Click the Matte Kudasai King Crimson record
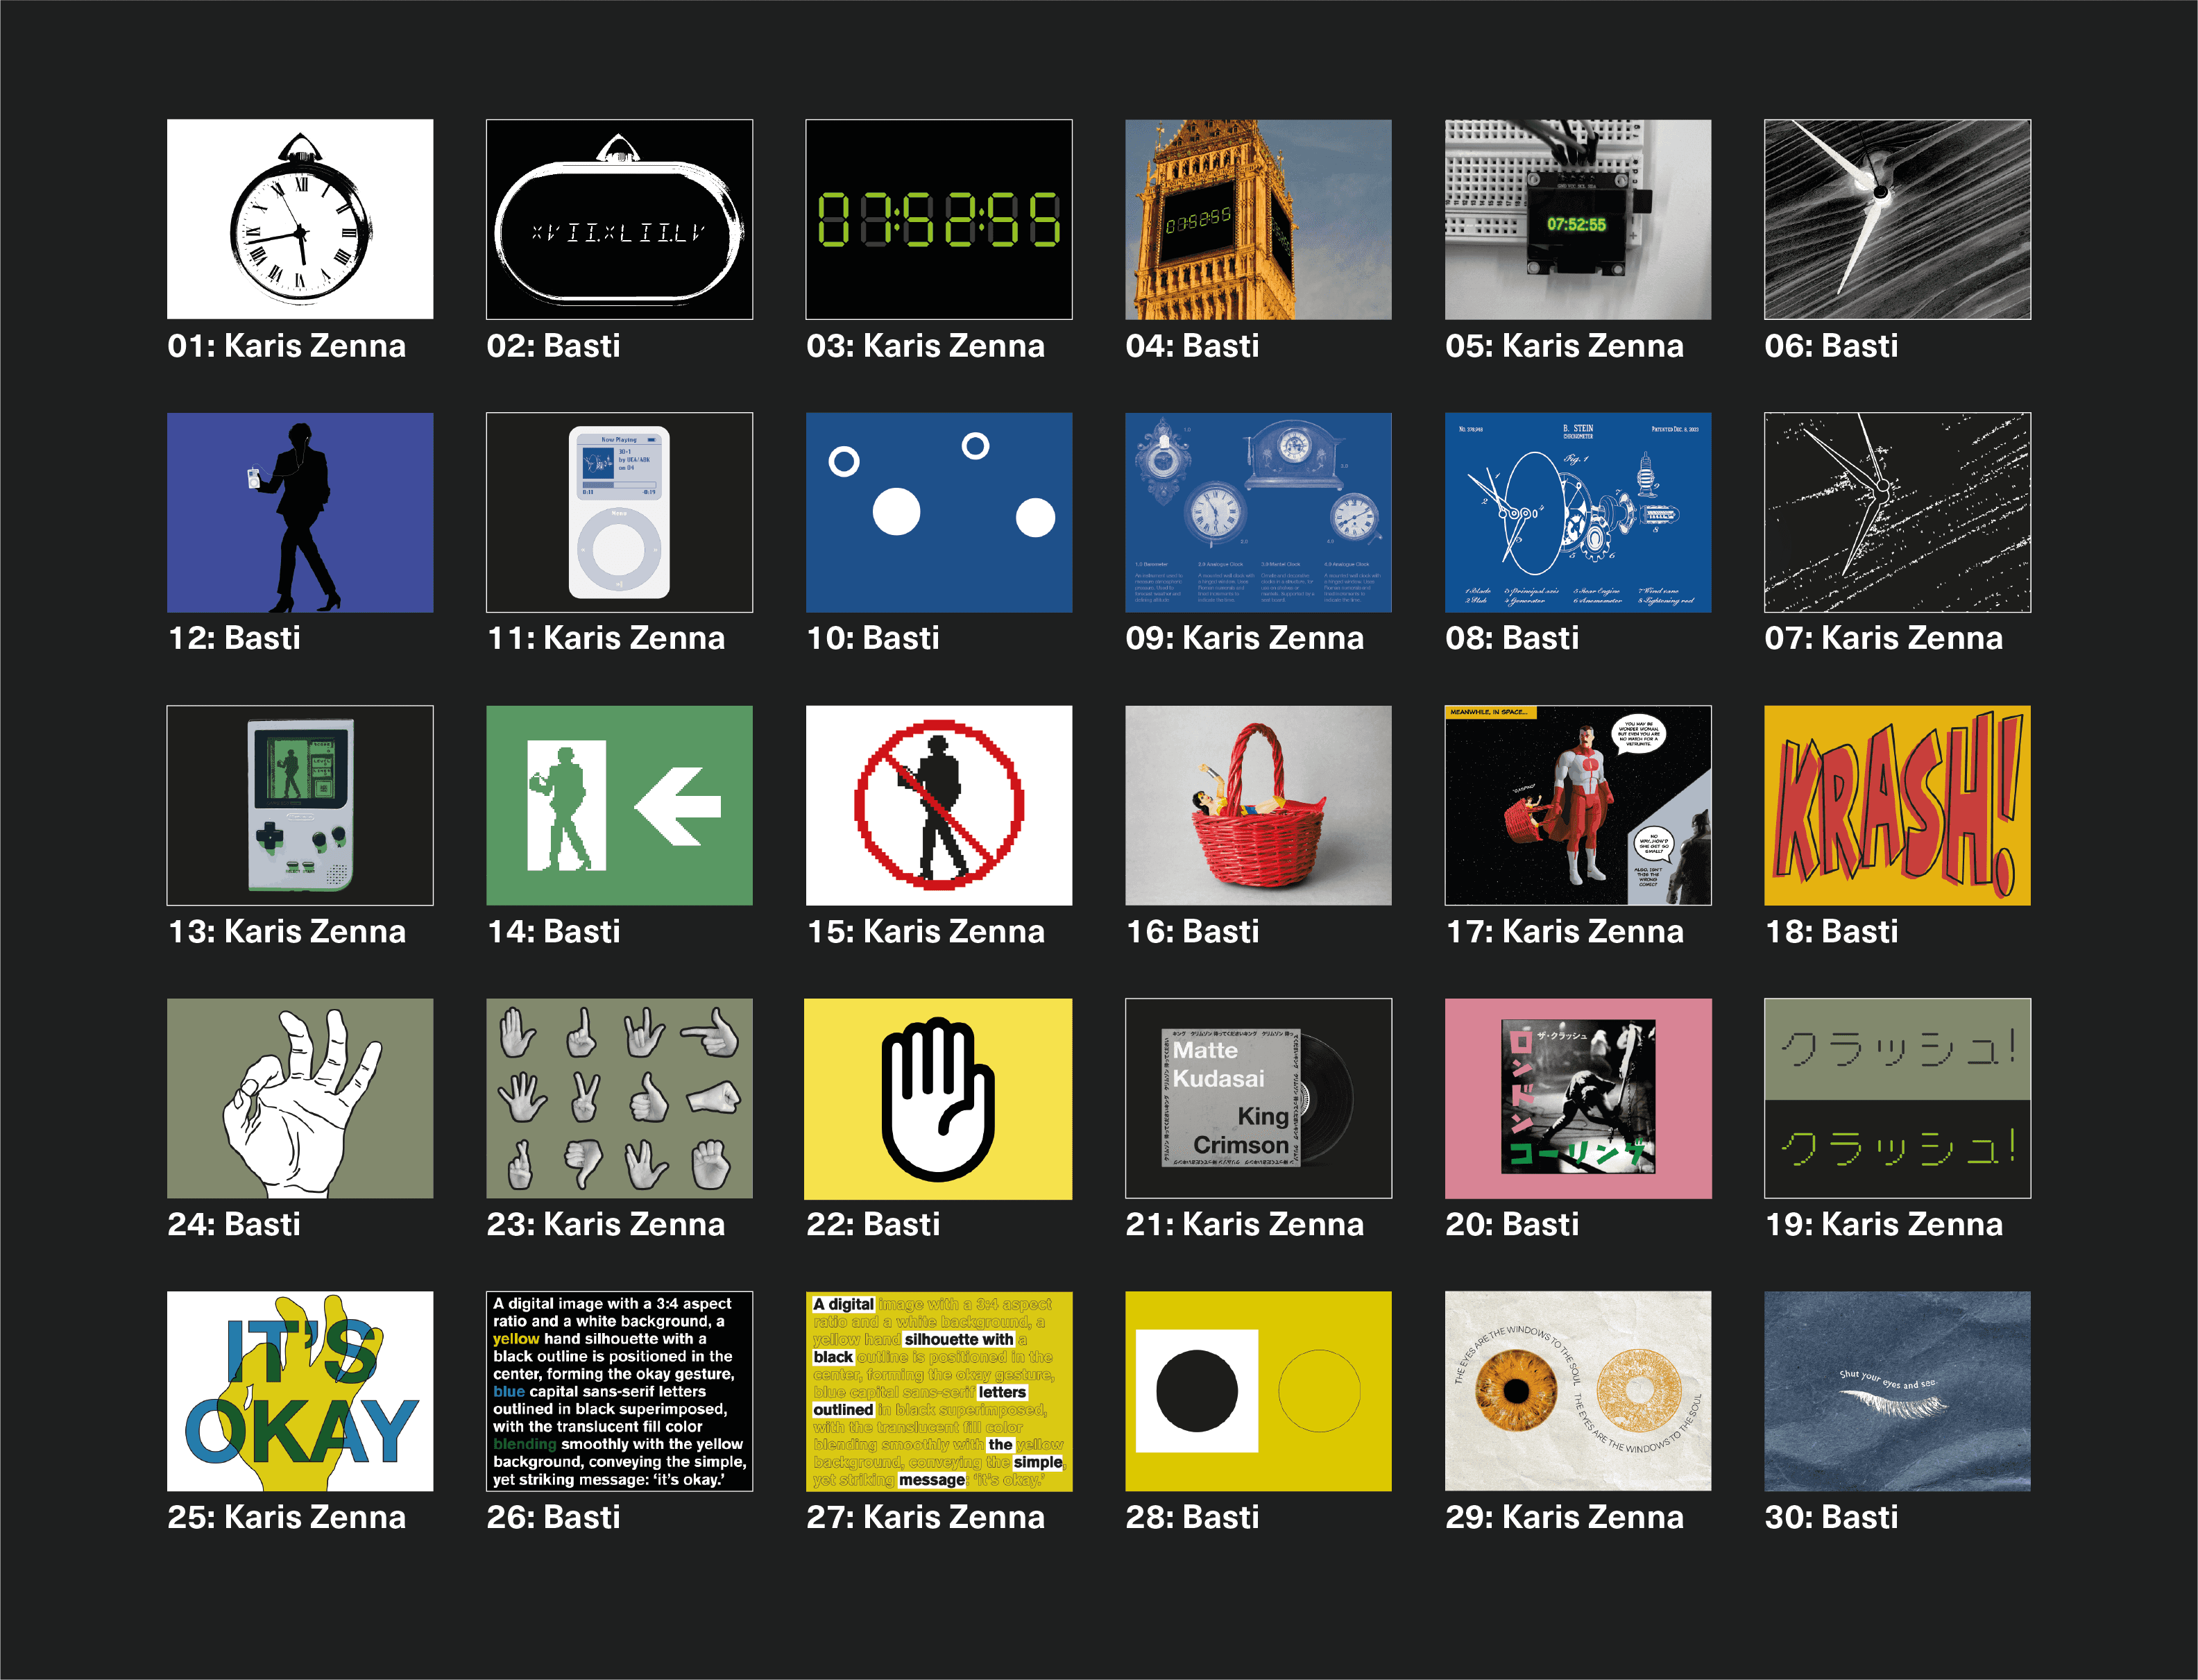 (1259, 1098)
